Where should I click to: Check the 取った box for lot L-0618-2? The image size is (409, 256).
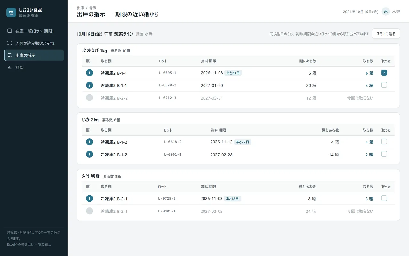[384, 141]
